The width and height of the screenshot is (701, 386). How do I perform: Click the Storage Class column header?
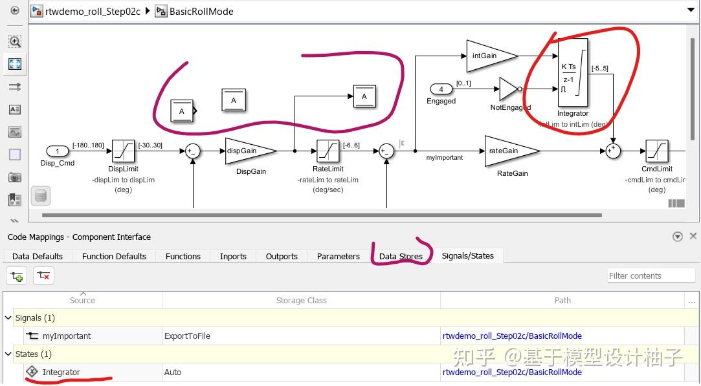(302, 300)
